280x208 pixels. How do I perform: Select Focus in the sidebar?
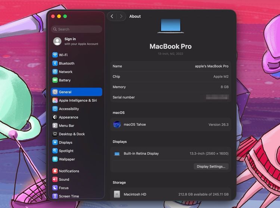tap(77, 187)
